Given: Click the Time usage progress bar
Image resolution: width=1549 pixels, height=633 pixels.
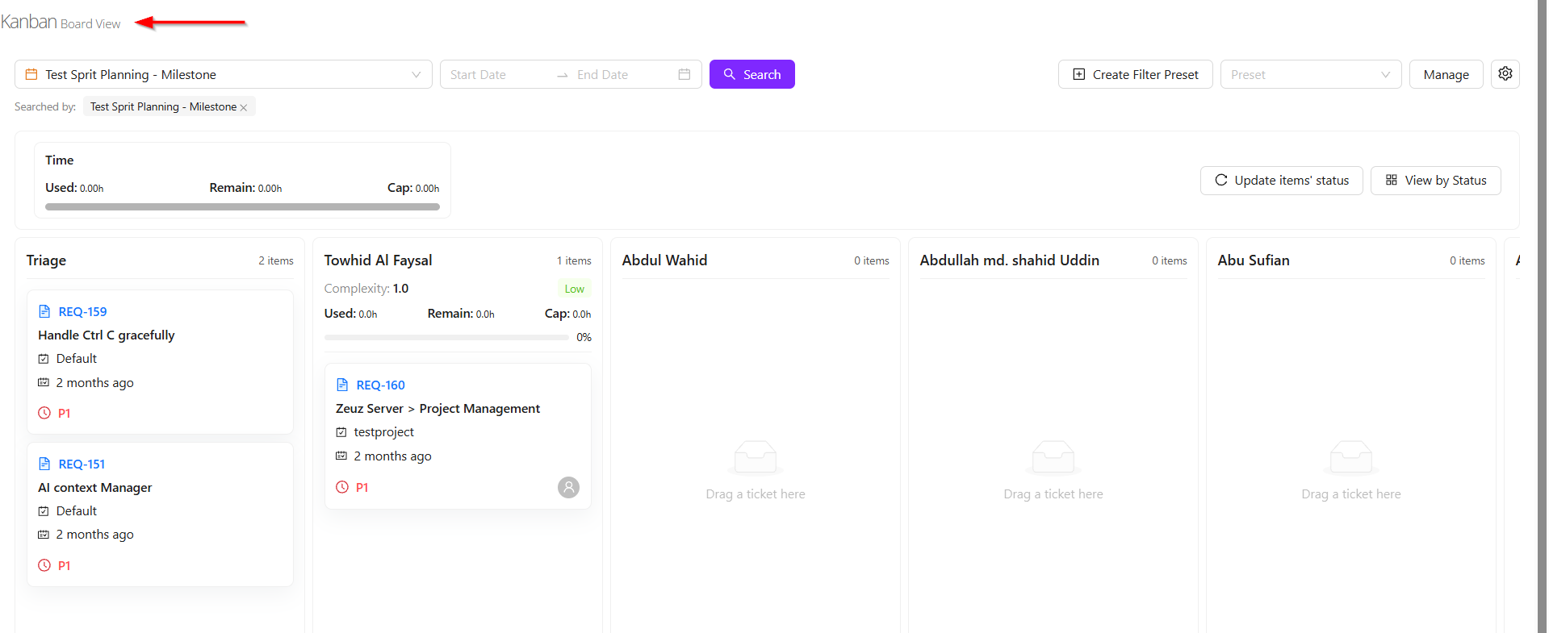Looking at the screenshot, I should pyautogui.click(x=242, y=207).
